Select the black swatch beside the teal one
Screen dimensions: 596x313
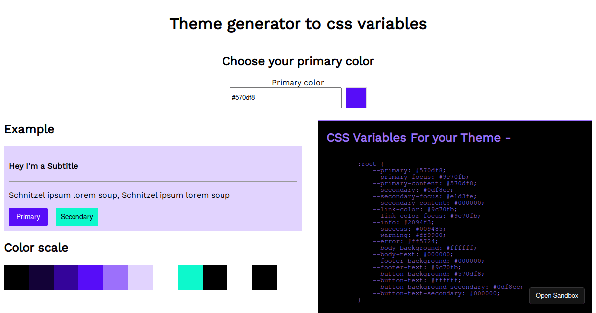point(215,277)
